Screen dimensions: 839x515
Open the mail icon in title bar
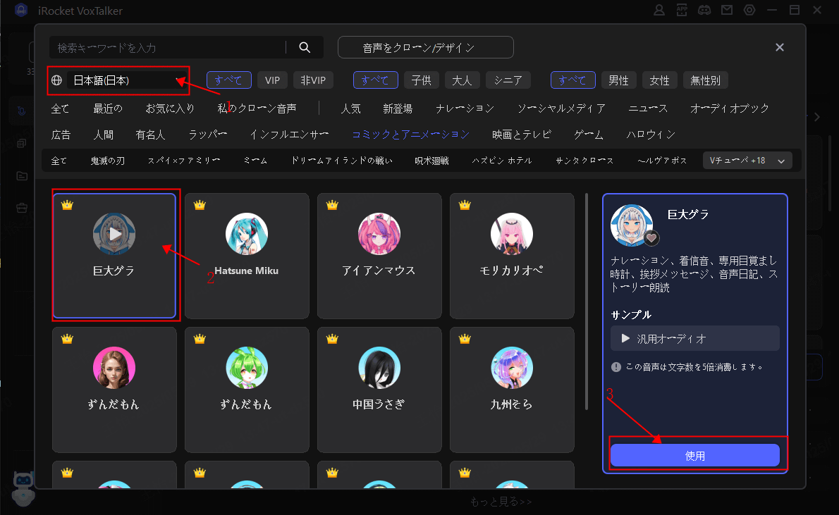click(x=727, y=10)
